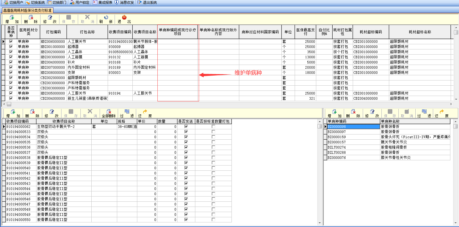Click 修改 above the 收费项目编码 detail grid

tap(51, 113)
